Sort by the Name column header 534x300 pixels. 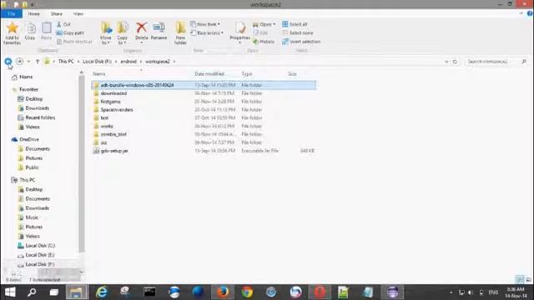coord(98,74)
